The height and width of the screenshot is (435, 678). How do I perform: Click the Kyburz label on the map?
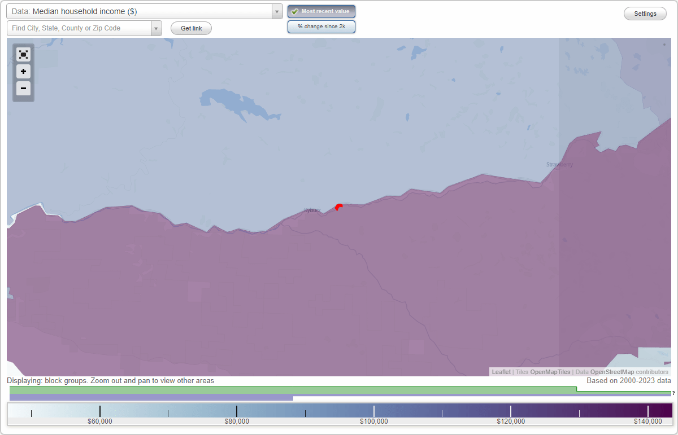click(x=312, y=210)
